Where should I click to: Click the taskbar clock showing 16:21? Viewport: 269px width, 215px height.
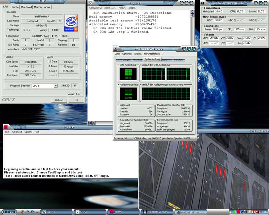pos(263,212)
